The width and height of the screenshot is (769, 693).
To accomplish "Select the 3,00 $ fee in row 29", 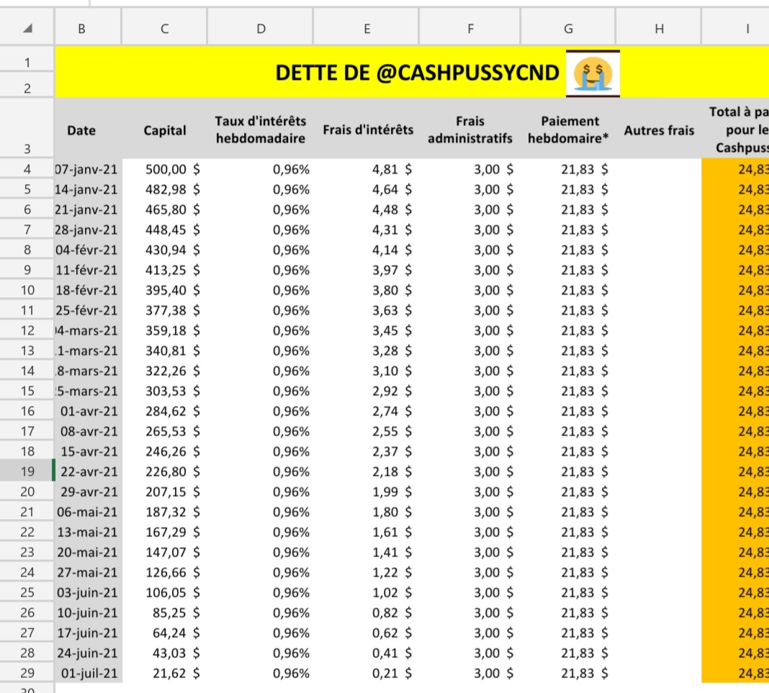I will pyautogui.click(x=470, y=673).
